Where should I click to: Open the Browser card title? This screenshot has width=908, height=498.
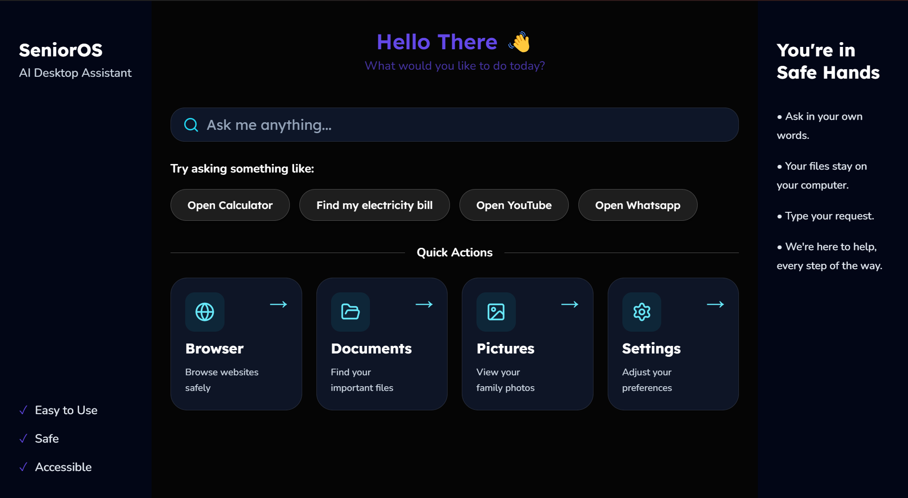coord(215,348)
